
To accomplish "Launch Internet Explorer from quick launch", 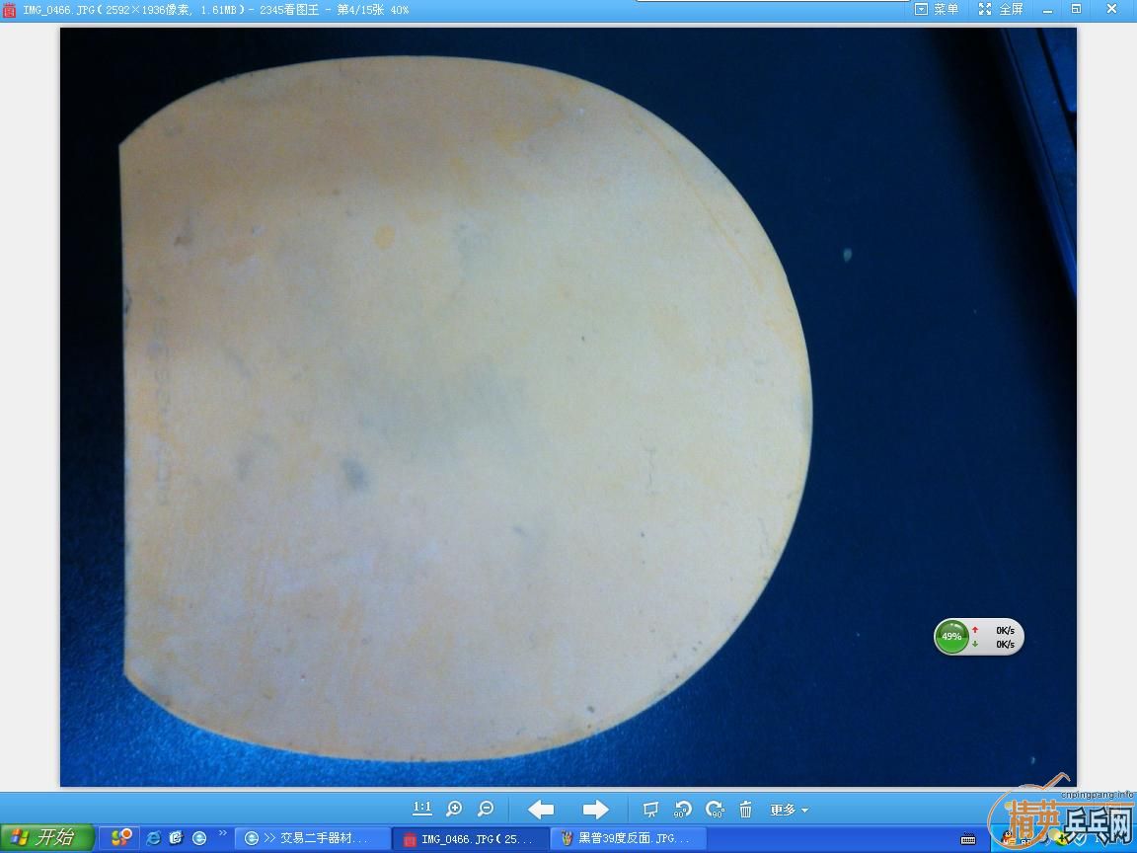I will 154,838.
